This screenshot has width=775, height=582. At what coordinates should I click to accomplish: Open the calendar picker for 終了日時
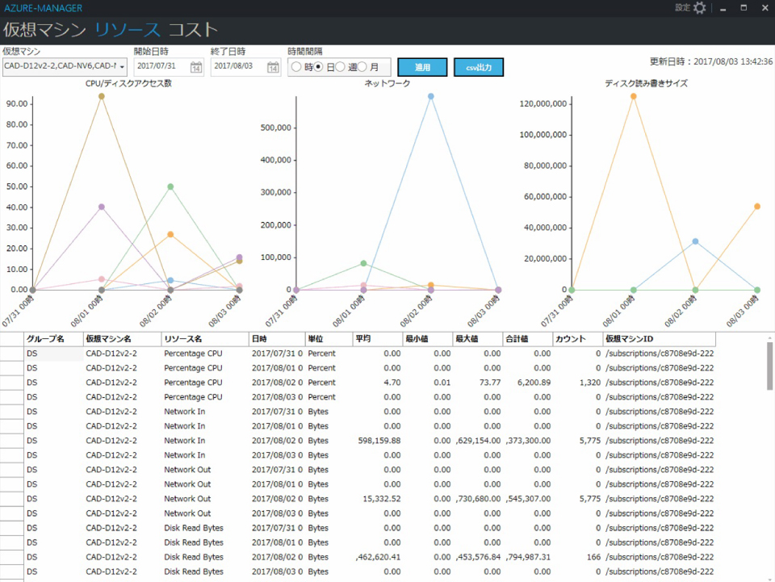coord(273,67)
